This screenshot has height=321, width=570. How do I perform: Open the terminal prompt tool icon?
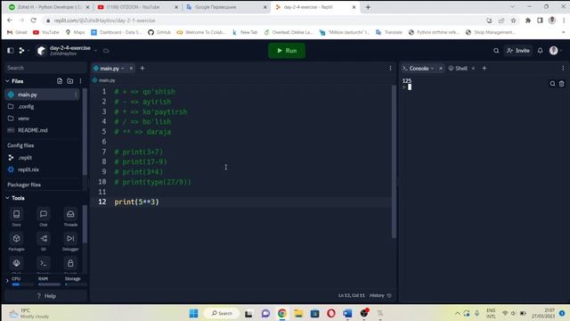pyautogui.click(x=44, y=264)
